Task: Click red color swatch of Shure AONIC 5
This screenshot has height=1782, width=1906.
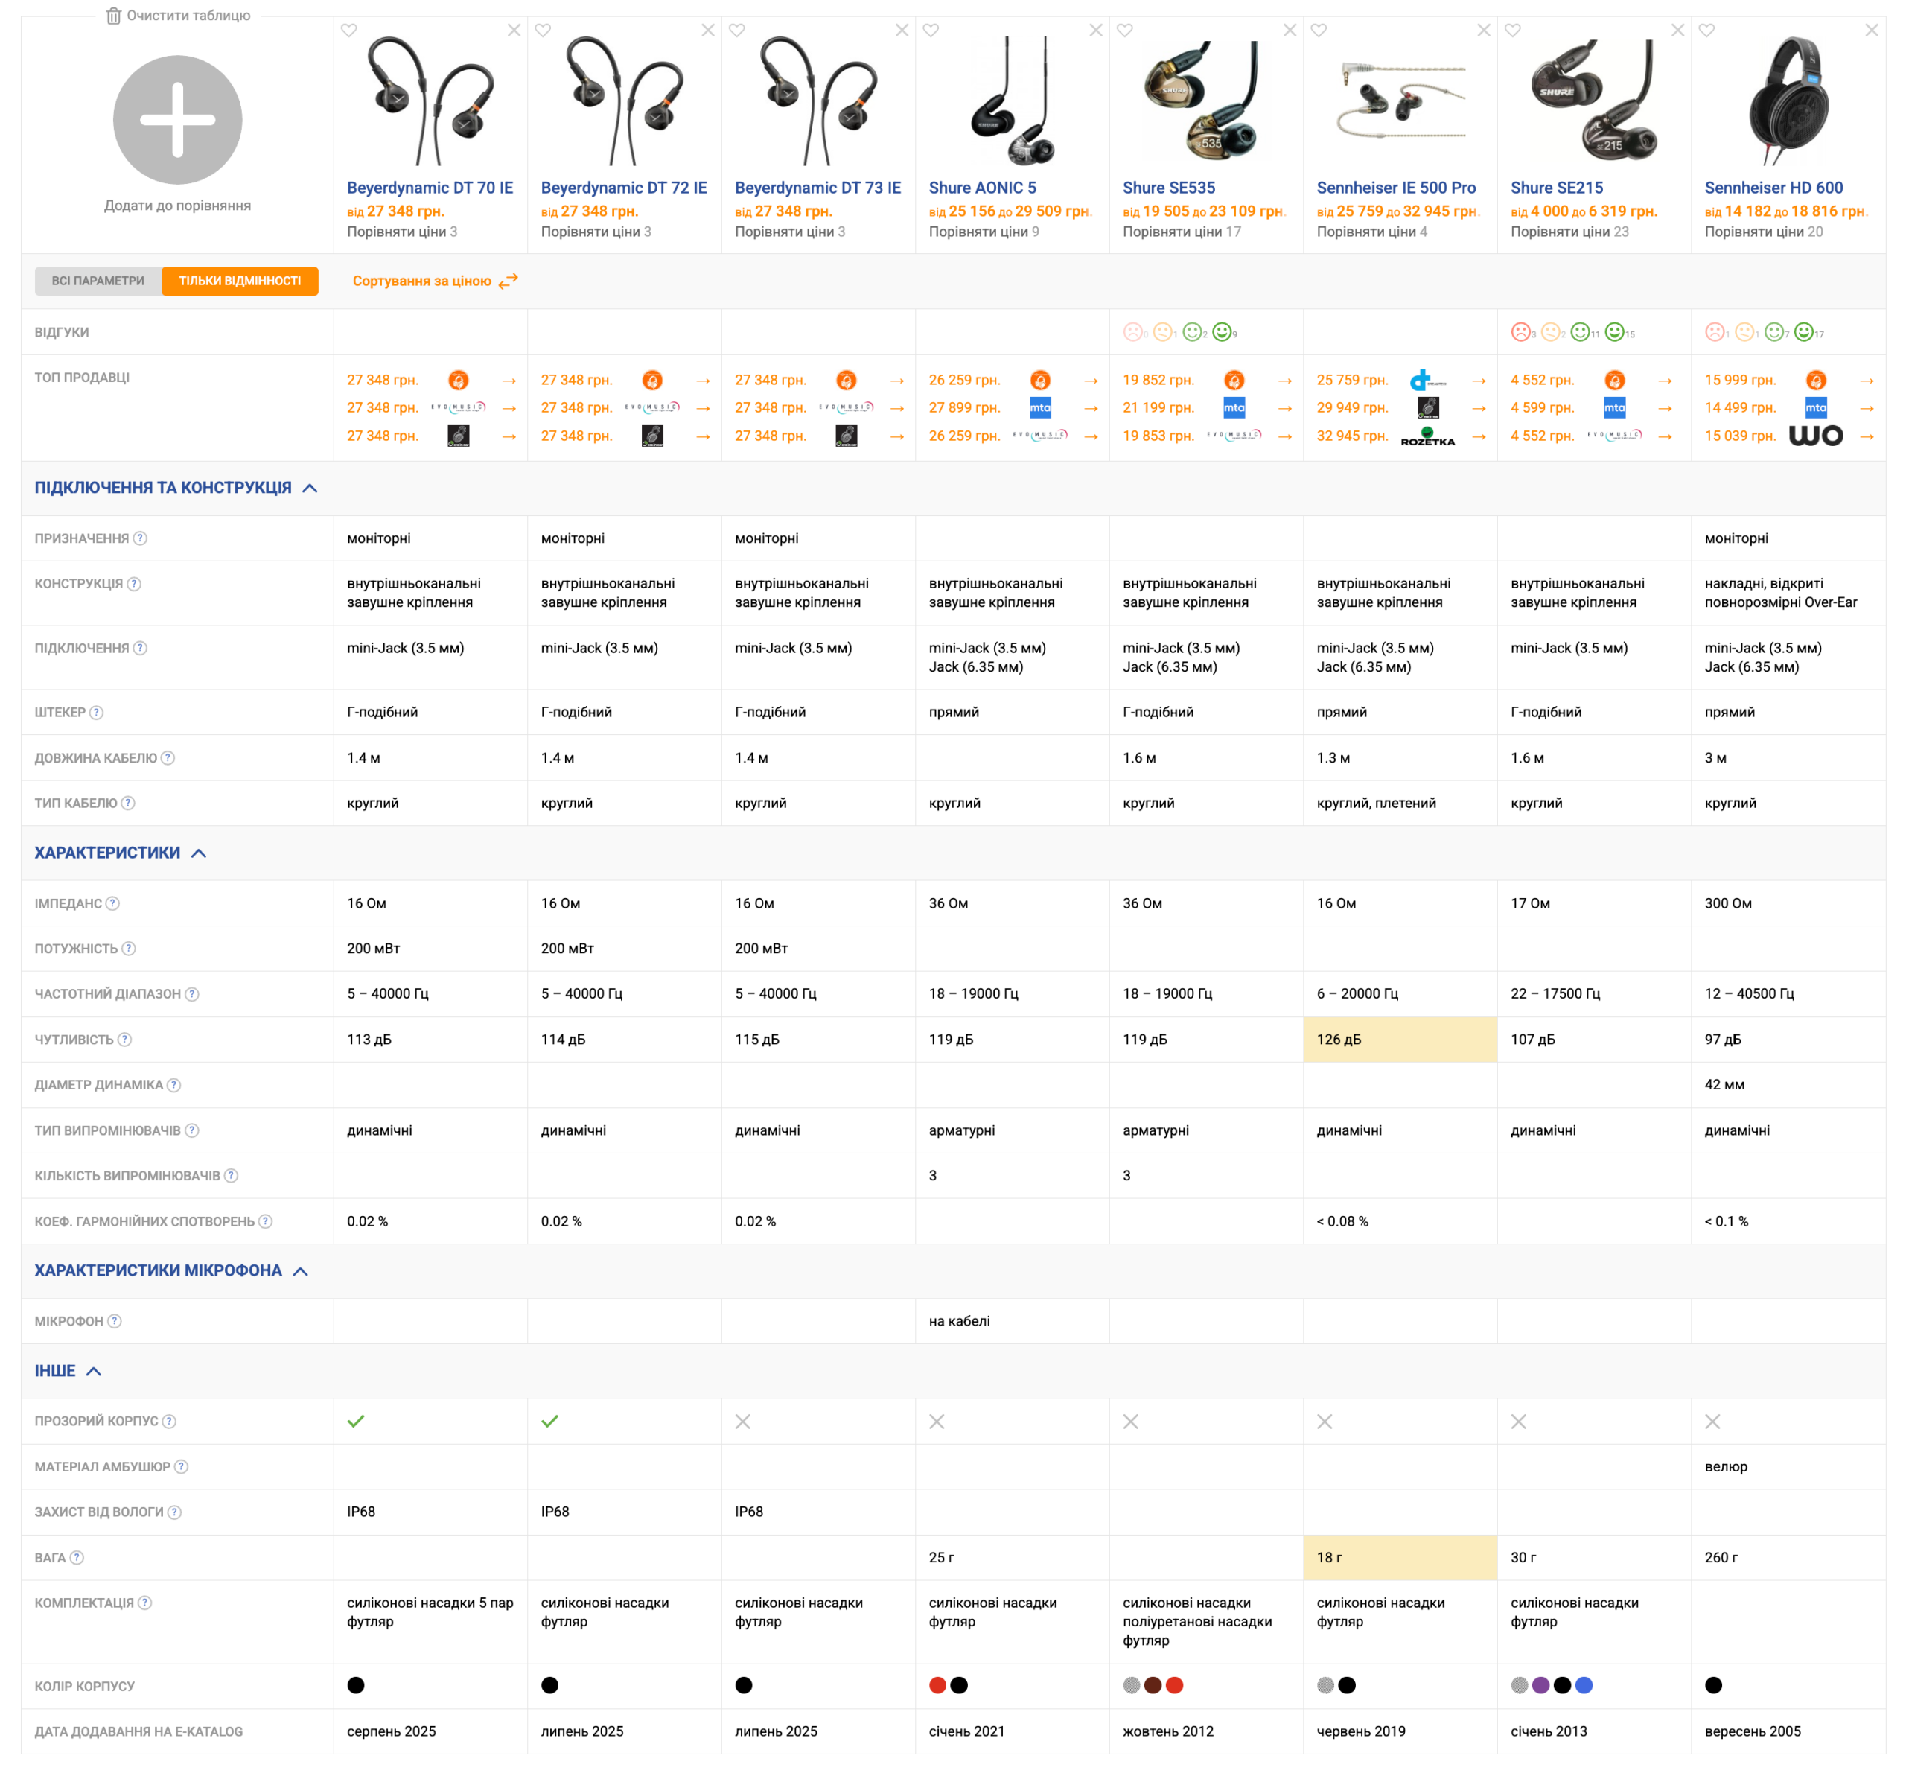Action: [x=937, y=1685]
